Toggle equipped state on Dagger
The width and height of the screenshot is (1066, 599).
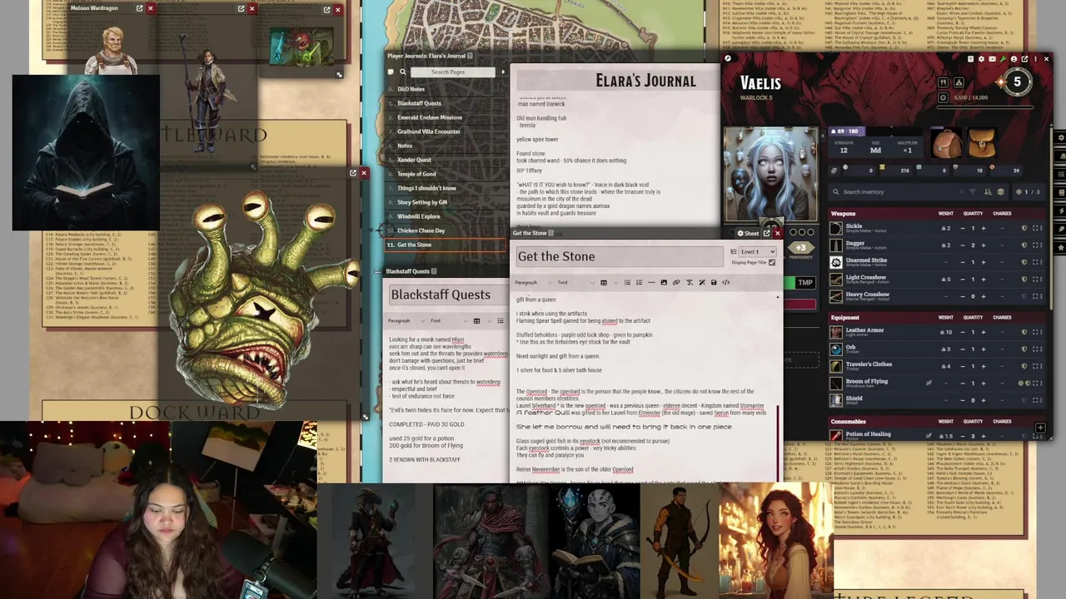(x=1024, y=245)
